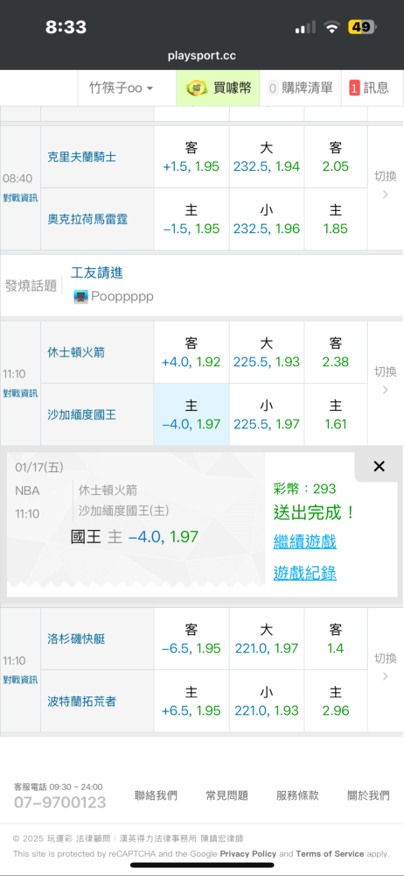Open 常見問題 footer link
This screenshot has width=404, height=876.
click(x=226, y=795)
